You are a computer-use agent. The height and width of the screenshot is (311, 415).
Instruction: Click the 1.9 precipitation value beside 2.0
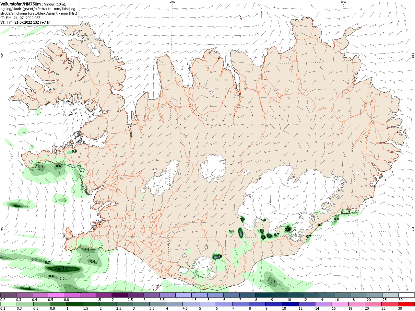click(65, 269)
